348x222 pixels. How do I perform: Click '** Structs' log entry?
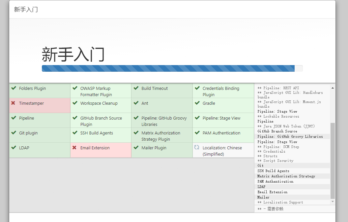point(267,156)
